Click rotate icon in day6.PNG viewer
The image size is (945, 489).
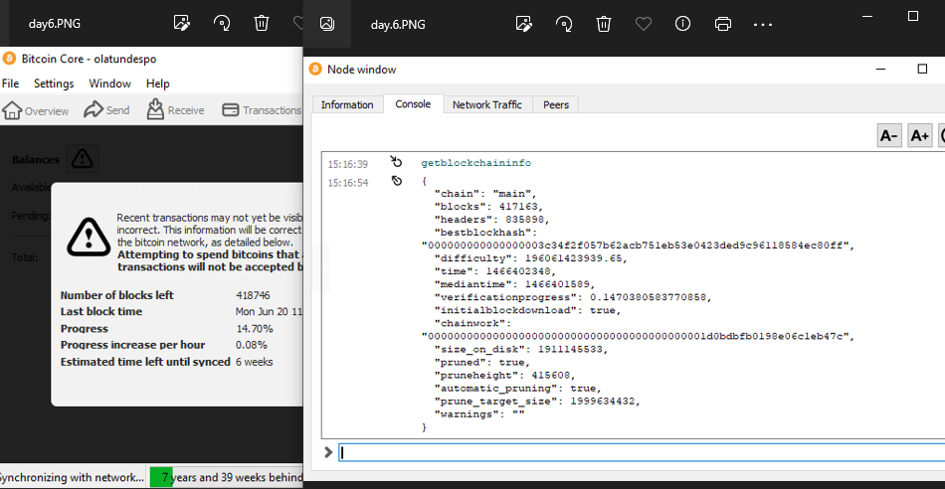click(222, 24)
